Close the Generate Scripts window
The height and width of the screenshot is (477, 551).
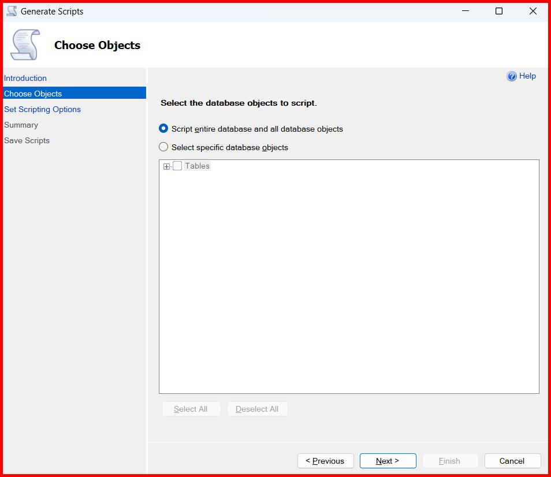[533, 11]
